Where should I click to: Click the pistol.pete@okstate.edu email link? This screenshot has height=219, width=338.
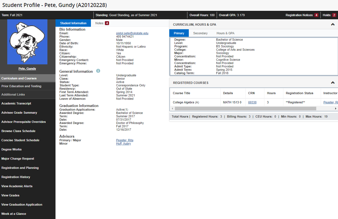point(132,33)
